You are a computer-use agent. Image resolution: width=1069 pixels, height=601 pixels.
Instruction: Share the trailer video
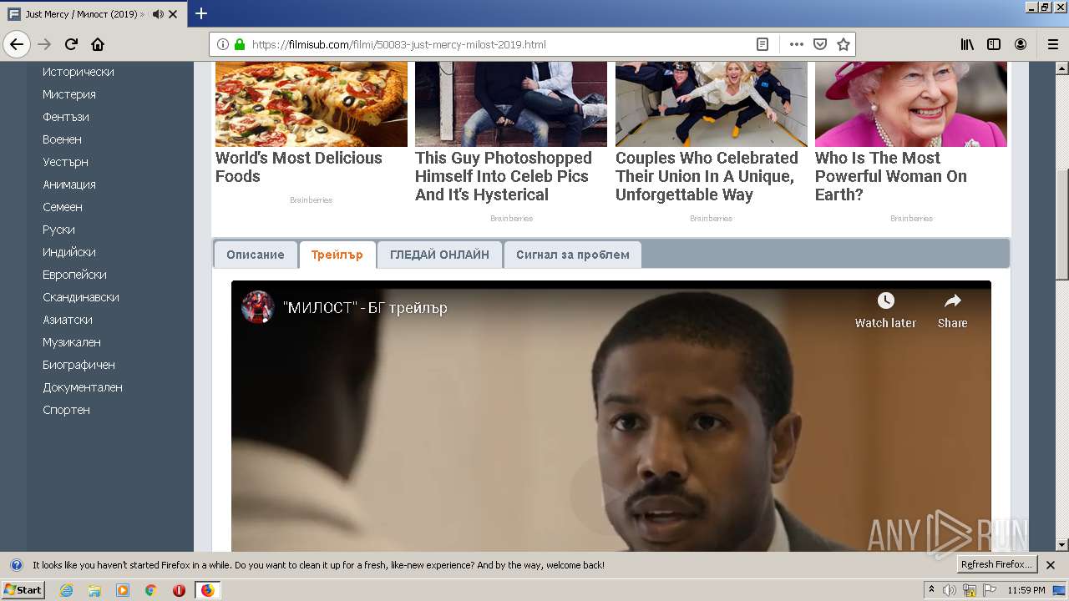coord(952,311)
